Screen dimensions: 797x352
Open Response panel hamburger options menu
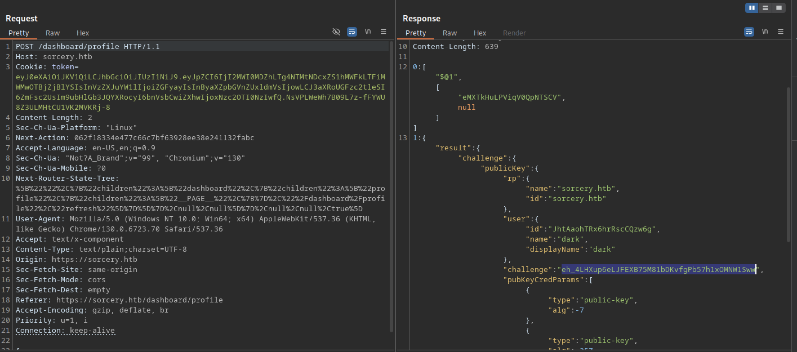[780, 32]
